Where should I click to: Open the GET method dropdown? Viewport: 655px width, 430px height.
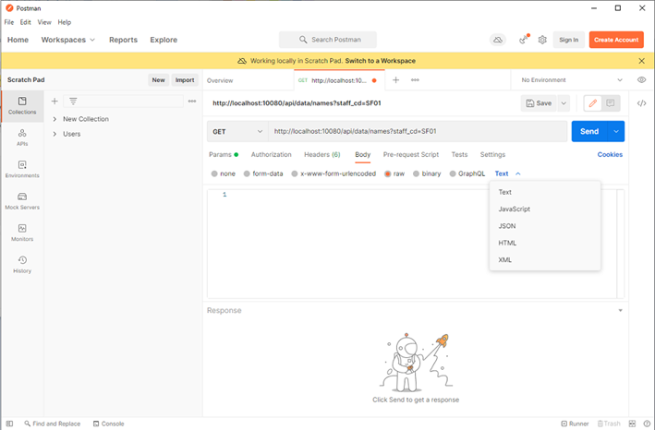point(237,132)
